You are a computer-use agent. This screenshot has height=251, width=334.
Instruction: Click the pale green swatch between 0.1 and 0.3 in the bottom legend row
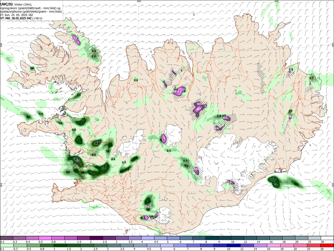7,246
